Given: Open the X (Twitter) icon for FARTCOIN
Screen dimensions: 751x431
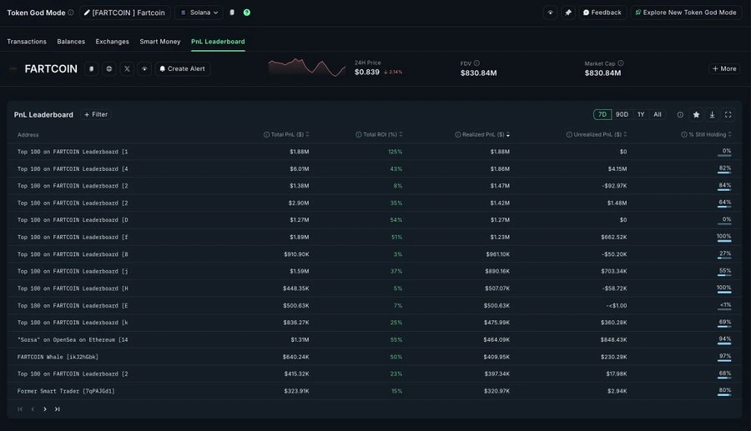Looking at the screenshot, I should tap(127, 69).
